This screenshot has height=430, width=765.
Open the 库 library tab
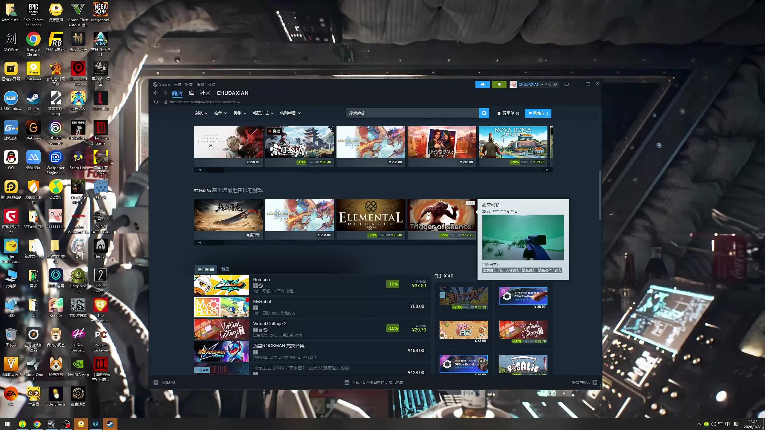pos(191,93)
